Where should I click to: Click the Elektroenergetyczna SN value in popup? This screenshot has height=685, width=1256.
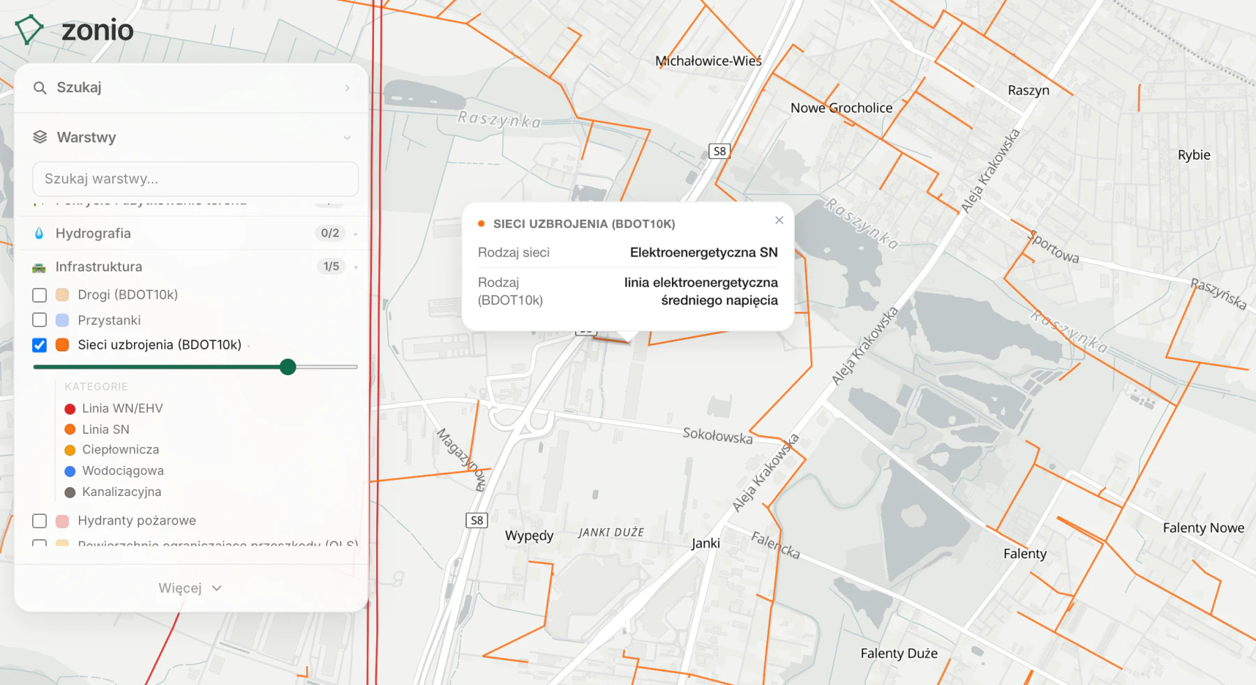coord(703,253)
